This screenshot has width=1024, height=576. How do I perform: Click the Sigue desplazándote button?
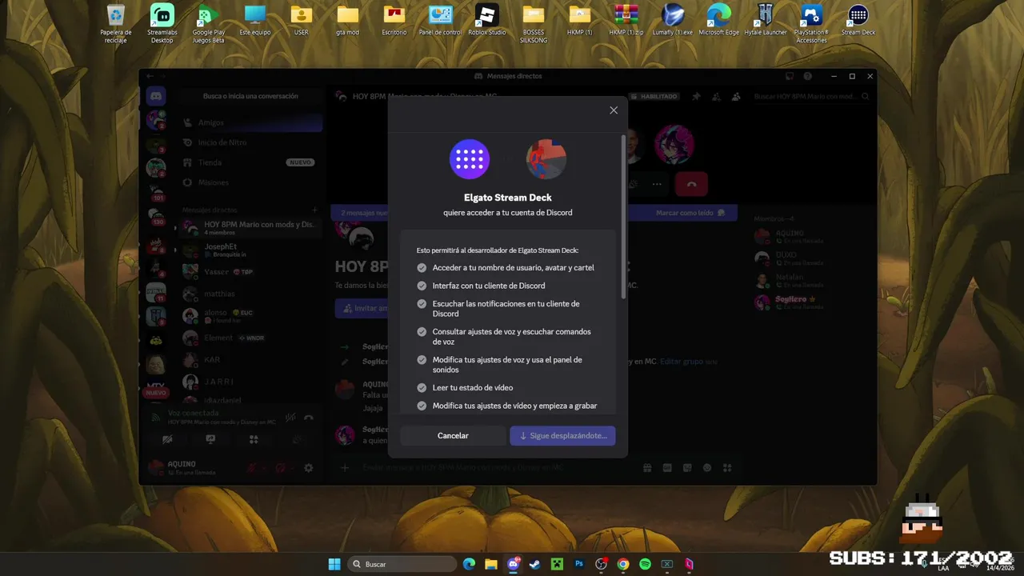(x=562, y=436)
